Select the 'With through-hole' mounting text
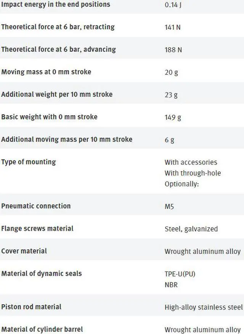 pos(193,173)
